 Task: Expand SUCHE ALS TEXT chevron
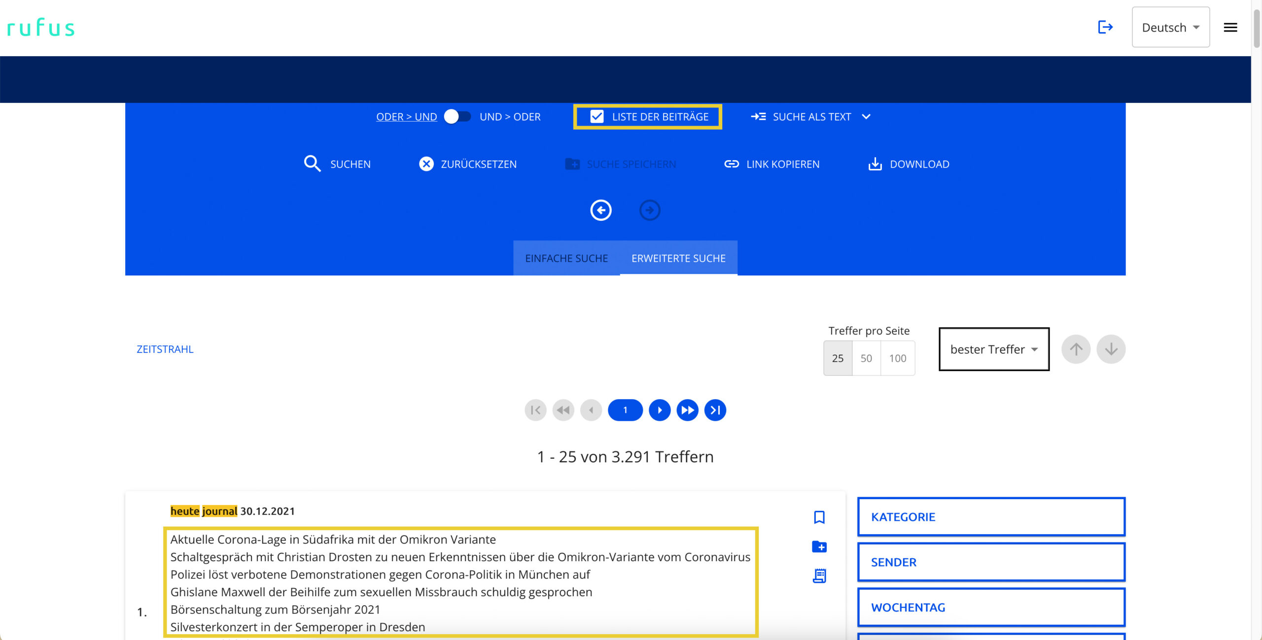coord(866,117)
